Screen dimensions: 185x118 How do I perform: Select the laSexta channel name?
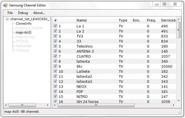(83, 61)
